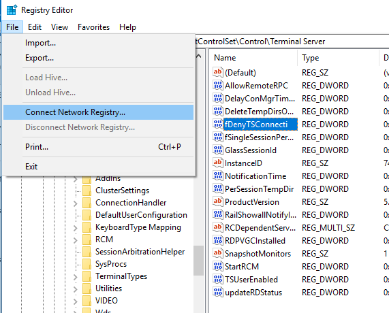Screen dimensions: 389x313
Task: Click the RailShowallNotifyI... DWORD icon
Action: (218, 214)
